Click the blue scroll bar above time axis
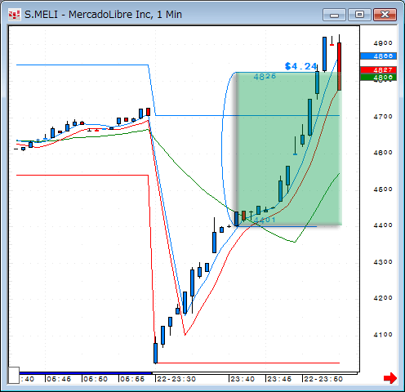 tap(86, 373)
